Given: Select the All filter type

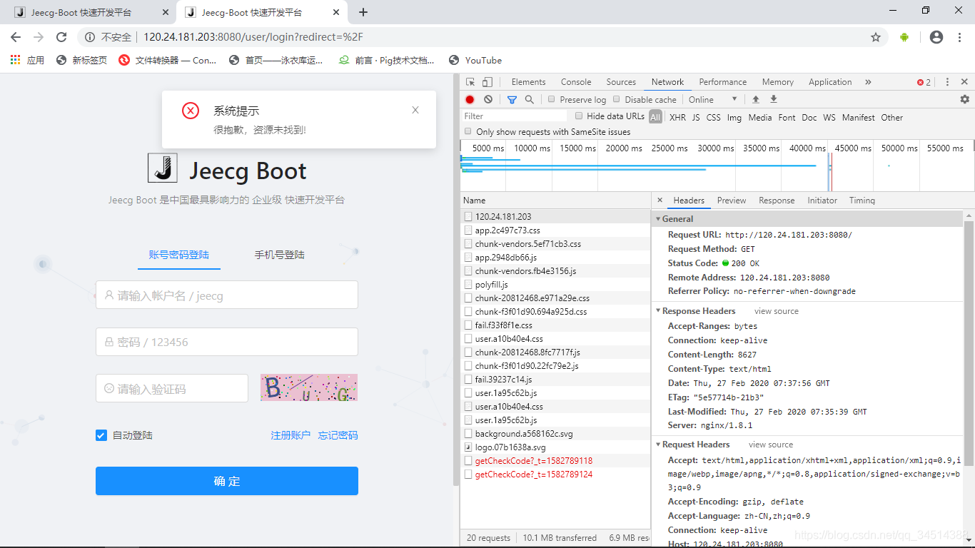Looking at the screenshot, I should [x=655, y=117].
